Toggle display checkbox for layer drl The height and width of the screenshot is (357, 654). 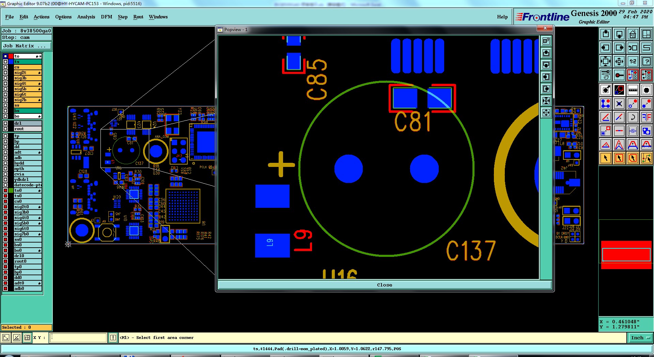pyautogui.click(x=5, y=123)
